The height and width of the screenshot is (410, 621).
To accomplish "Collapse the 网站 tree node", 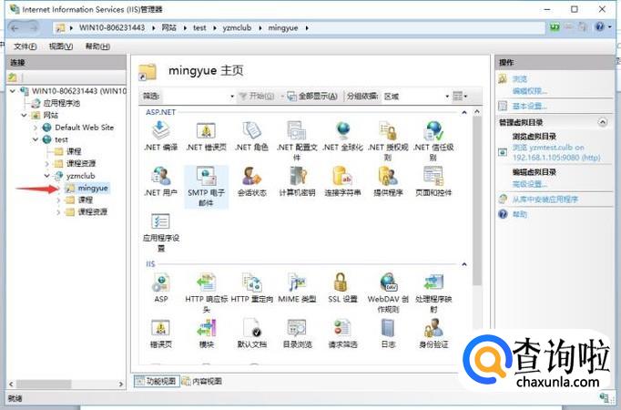I will [25, 116].
